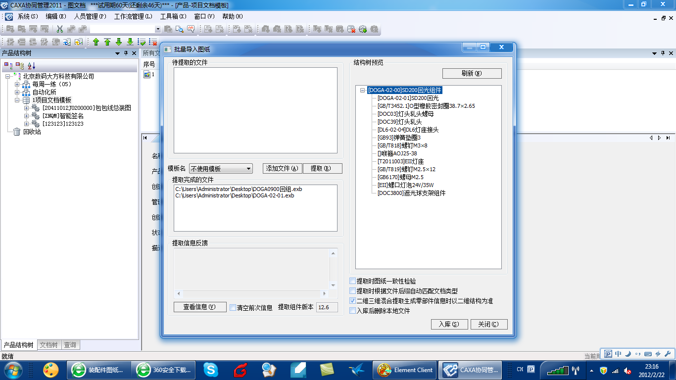This screenshot has width=676, height=380.
Task: Open the 产品结构树 panel options arrow
Action: [118, 53]
